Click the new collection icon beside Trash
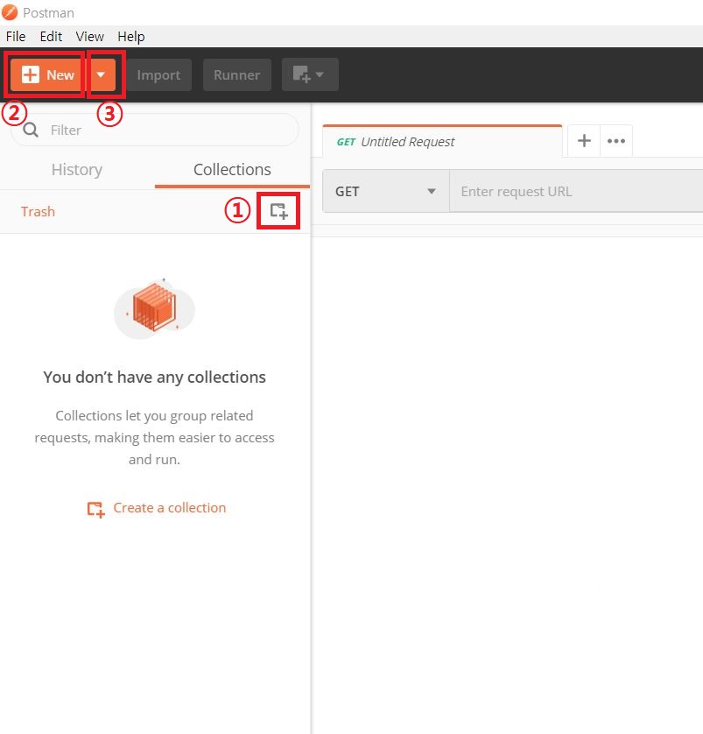 coord(278,211)
